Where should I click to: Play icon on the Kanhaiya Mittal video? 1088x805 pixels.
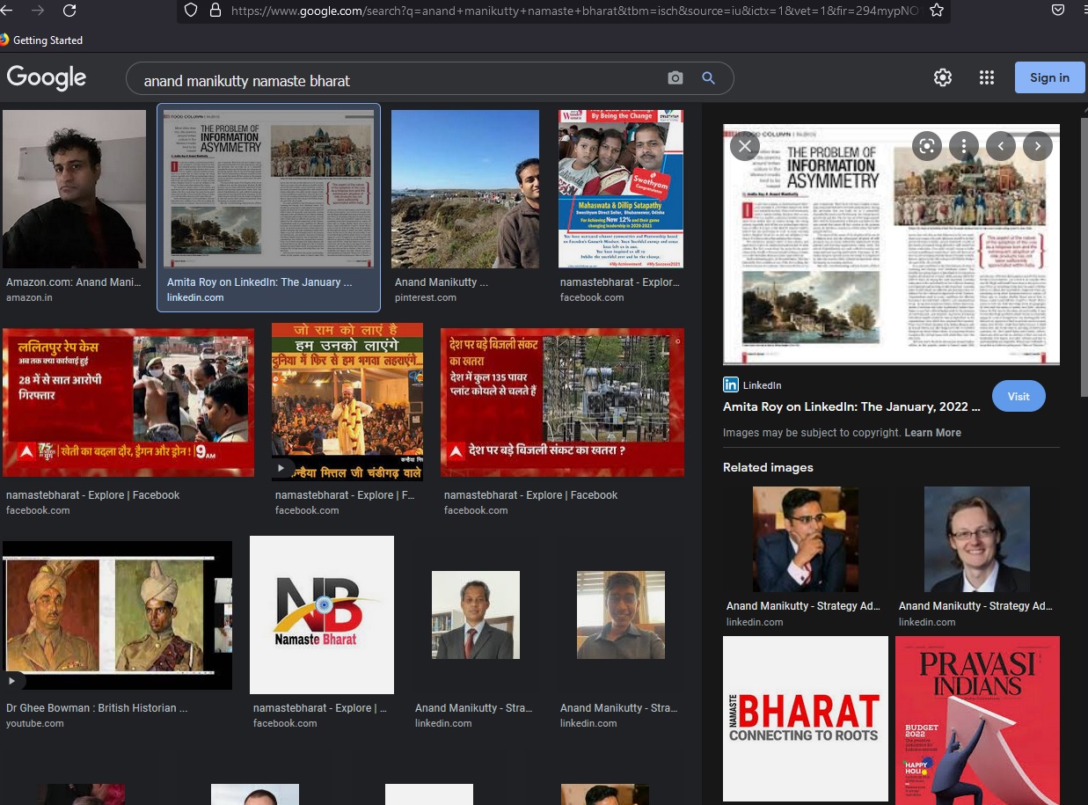click(281, 469)
